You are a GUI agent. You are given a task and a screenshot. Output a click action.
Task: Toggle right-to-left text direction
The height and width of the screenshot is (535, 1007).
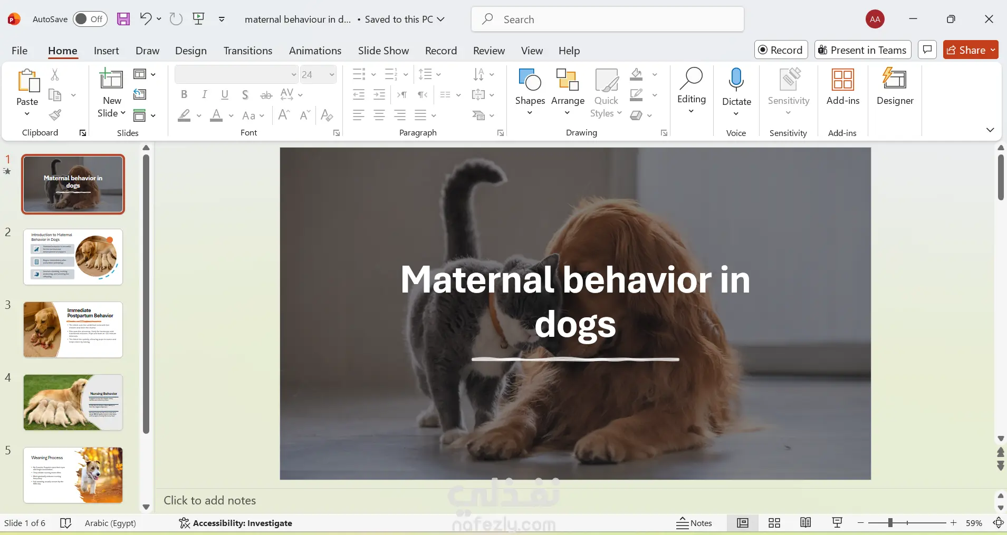423,95
